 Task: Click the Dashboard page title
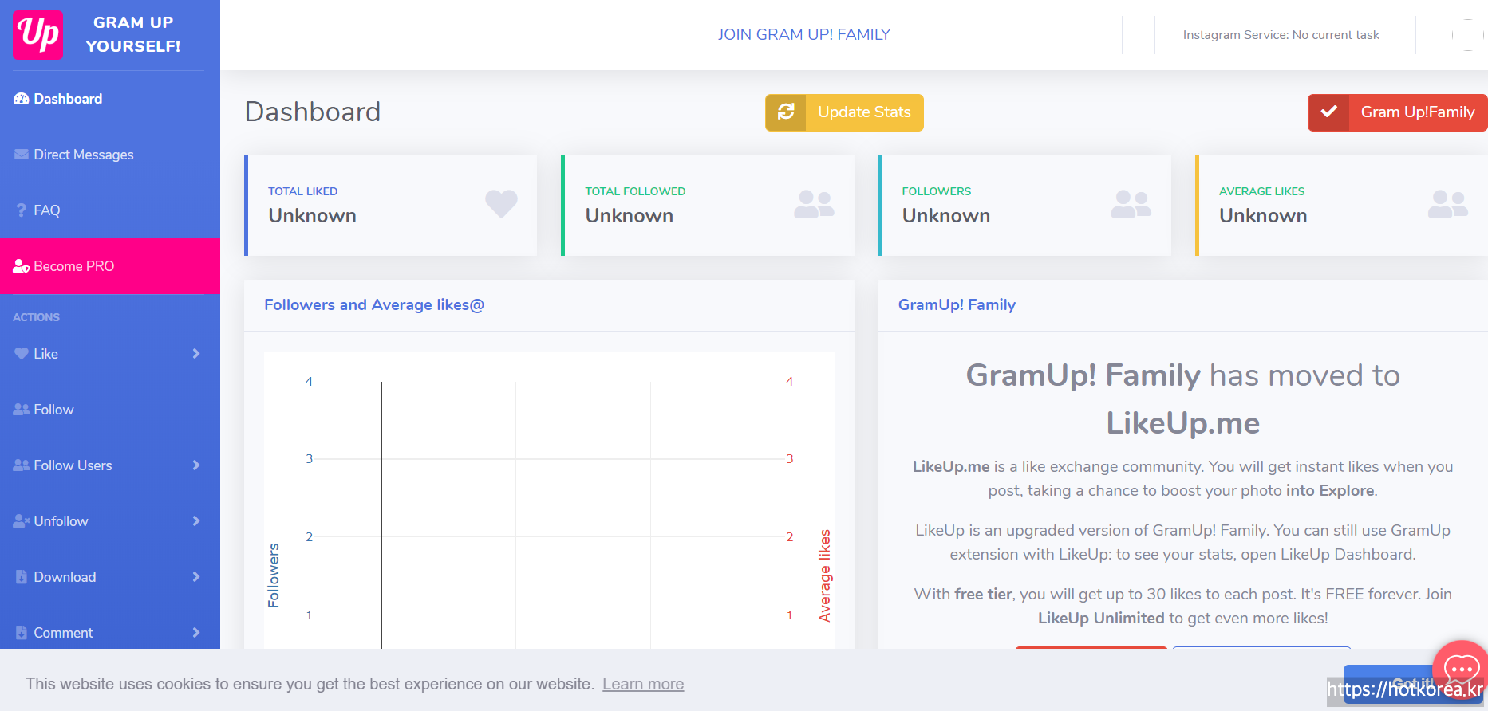313,112
